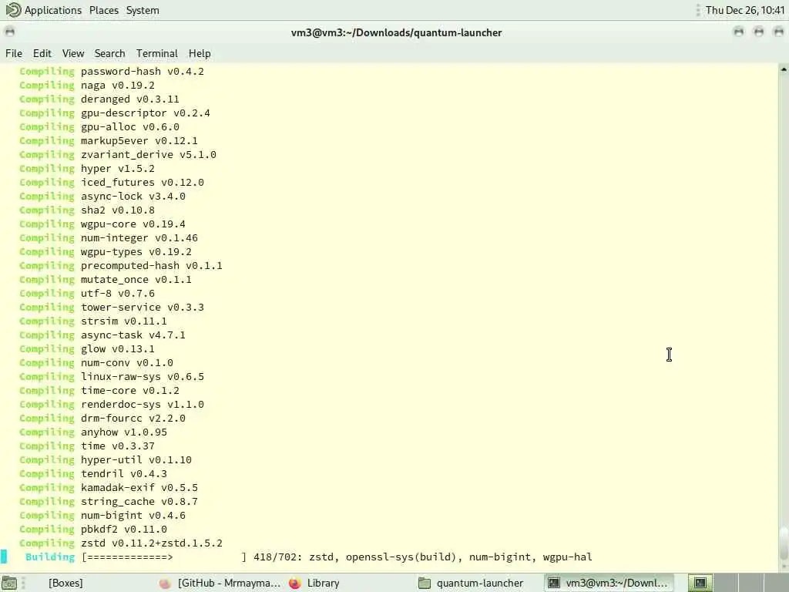This screenshot has width=789, height=592.
Task: Click the line 'anyhow v1.0.95'
Action: click(x=124, y=432)
